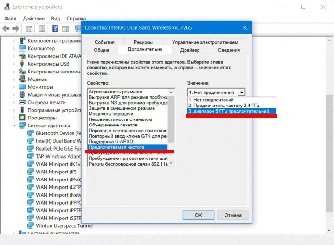This screenshot has height=245, width=334.
Task: Click the blue question mark Help icon
Action: (55, 28)
